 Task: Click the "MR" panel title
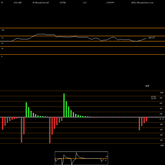coord(147,86)
